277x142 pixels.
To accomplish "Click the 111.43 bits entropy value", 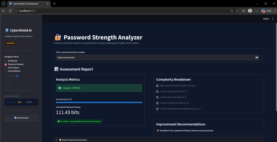I will (68, 113).
